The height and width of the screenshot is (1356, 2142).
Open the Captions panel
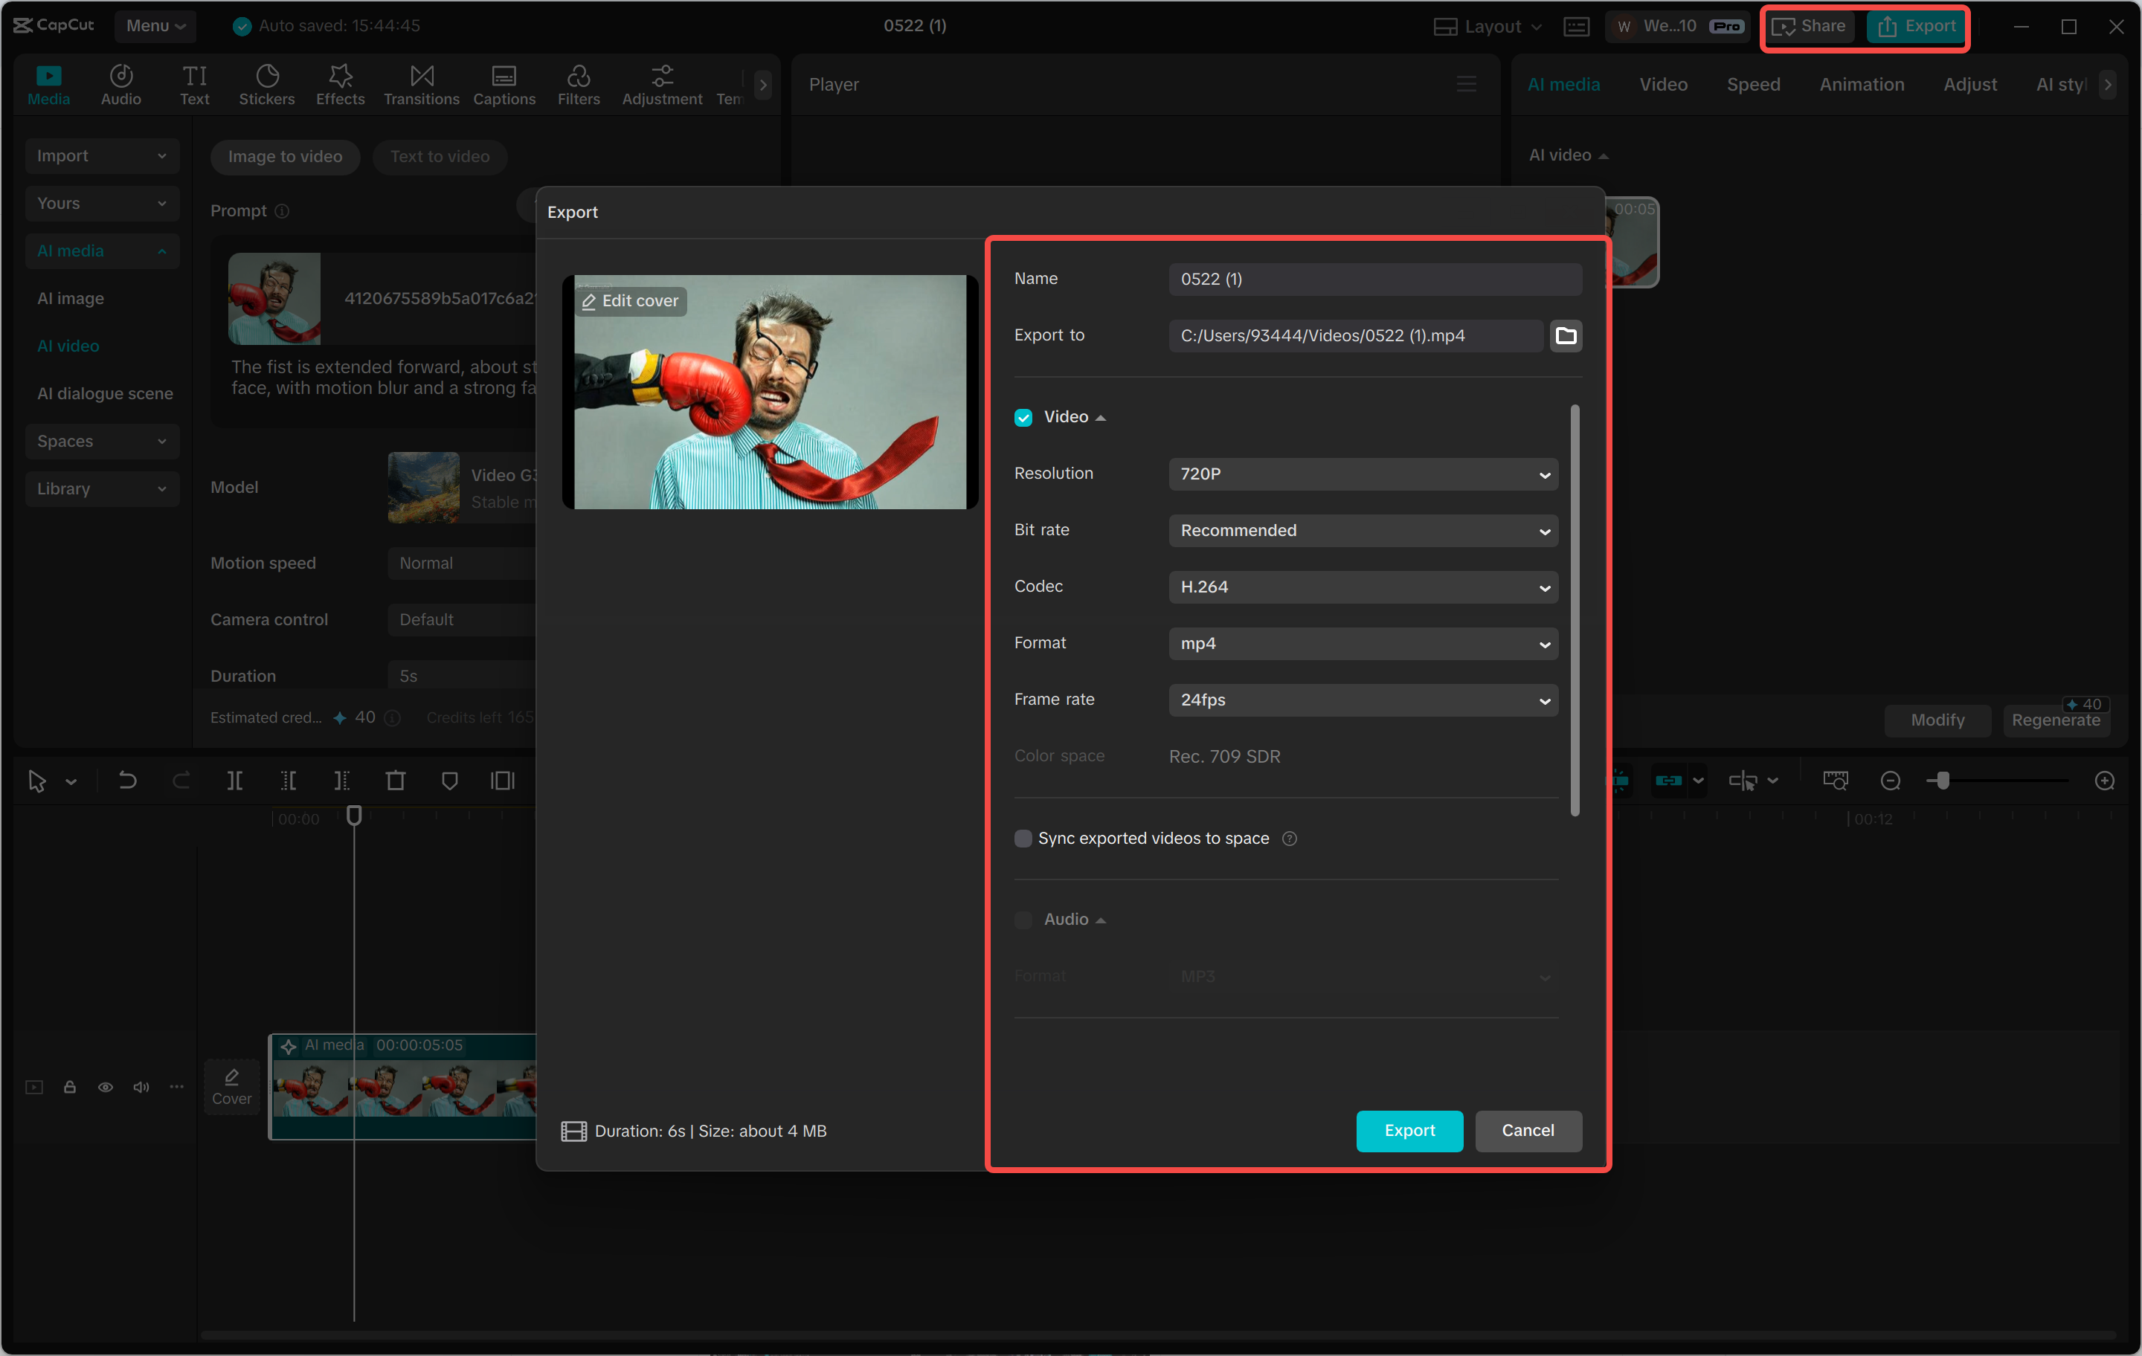504,83
